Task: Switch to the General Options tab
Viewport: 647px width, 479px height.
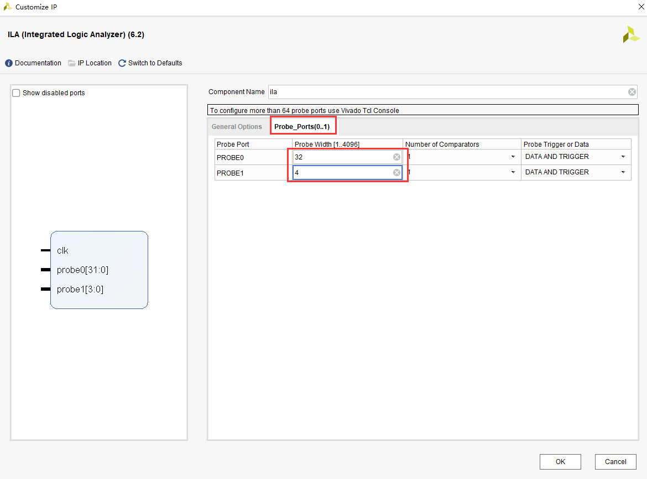Action: click(x=237, y=126)
